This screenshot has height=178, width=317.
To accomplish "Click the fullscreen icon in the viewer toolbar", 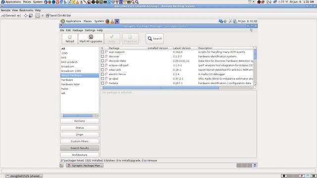I will (26, 15).
